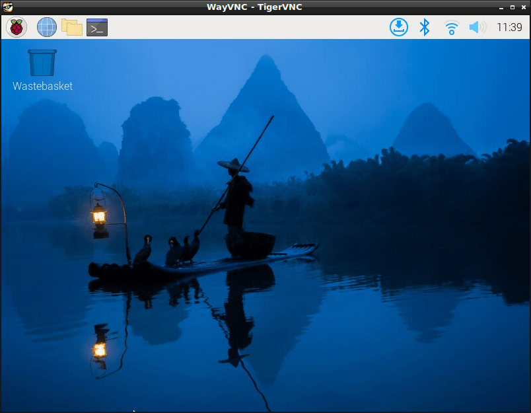Viewport: 531px width, 413px height.
Task: Open the volume speaker control
Action: [478, 27]
